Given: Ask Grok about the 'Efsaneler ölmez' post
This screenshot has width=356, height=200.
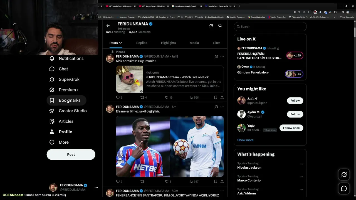Looking at the screenshot, I should pyautogui.click(x=216, y=107).
